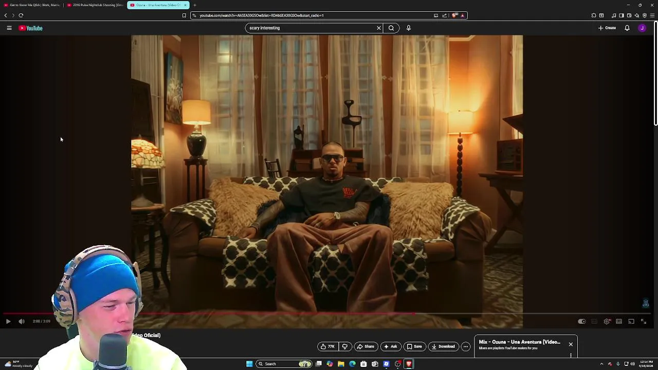Switch to theater mode

(x=619, y=322)
